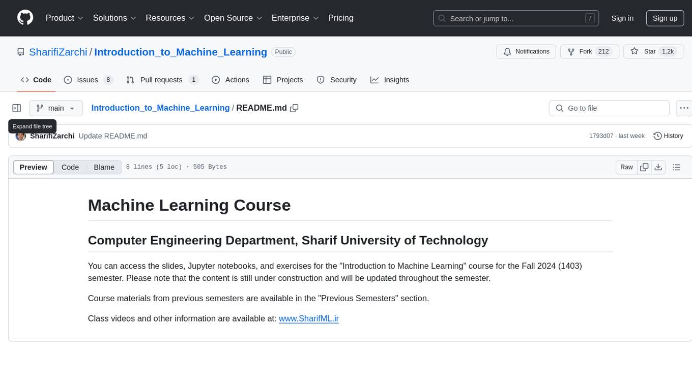
Task: View the file History
Action: click(668, 136)
